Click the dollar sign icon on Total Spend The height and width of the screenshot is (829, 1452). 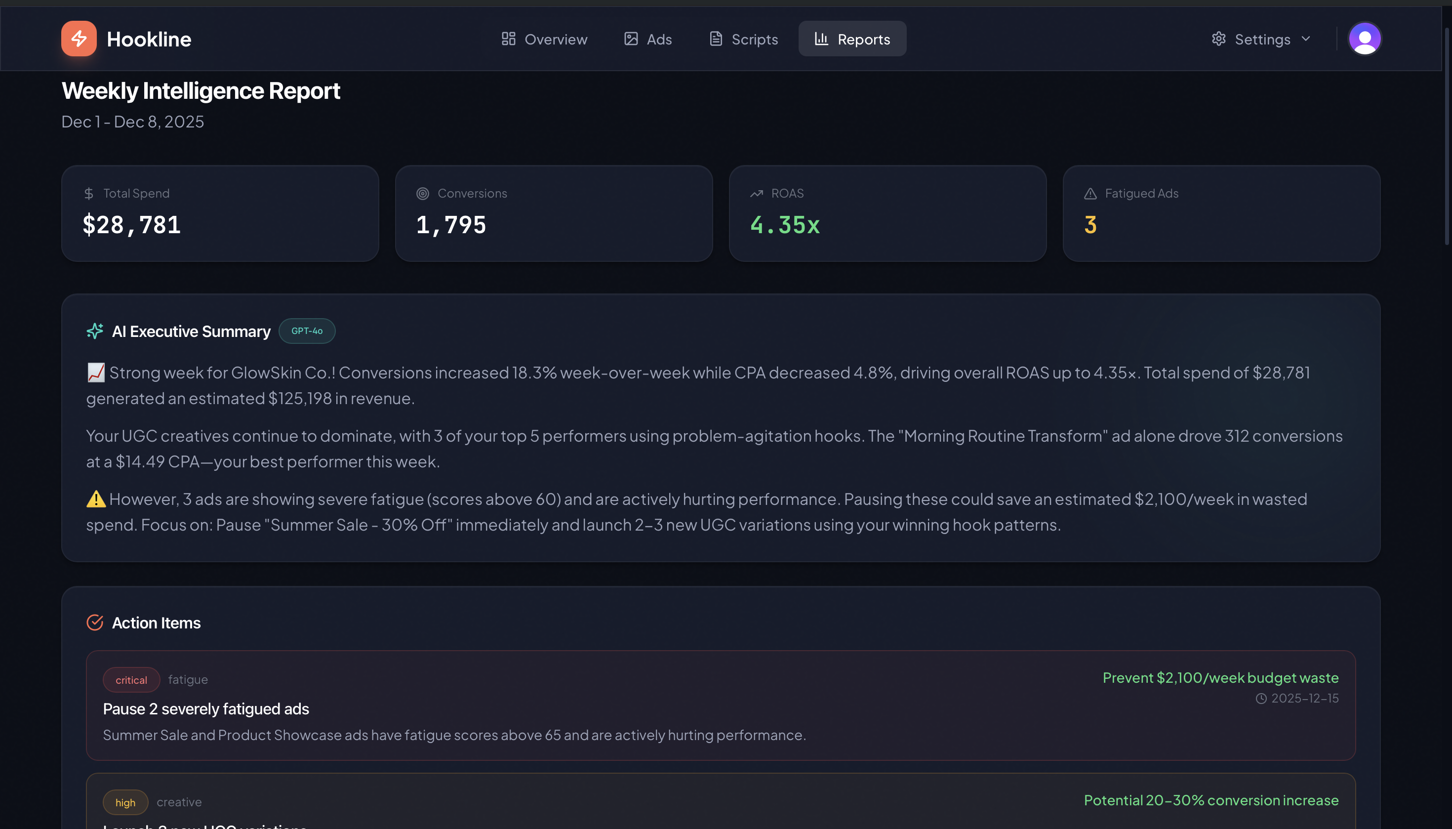[x=89, y=194]
